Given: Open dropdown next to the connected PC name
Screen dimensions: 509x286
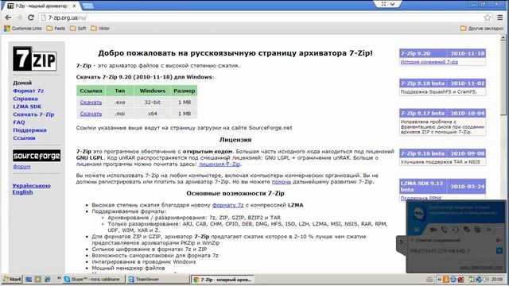Looking at the screenshot, I should tap(468, 251).
